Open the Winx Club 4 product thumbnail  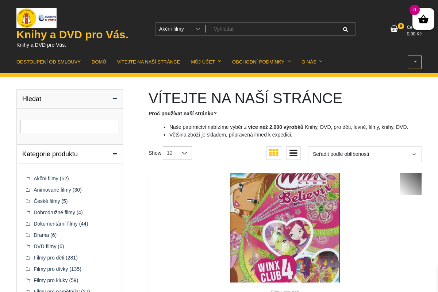coord(285,228)
